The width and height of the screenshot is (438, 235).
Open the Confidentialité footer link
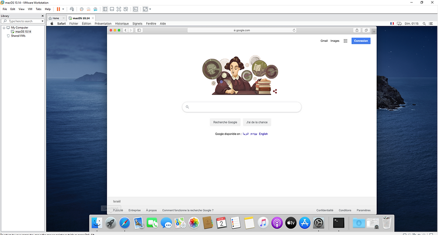(325, 210)
